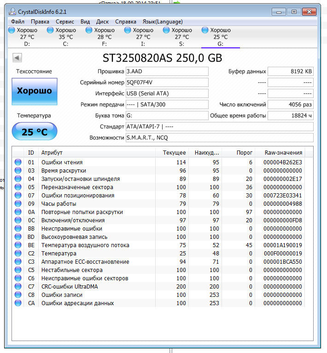Screen dimensions: 327x353
Task: Minimize the CrystalDiskInfo window
Action: pyautogui.click(x=279, y=12)
